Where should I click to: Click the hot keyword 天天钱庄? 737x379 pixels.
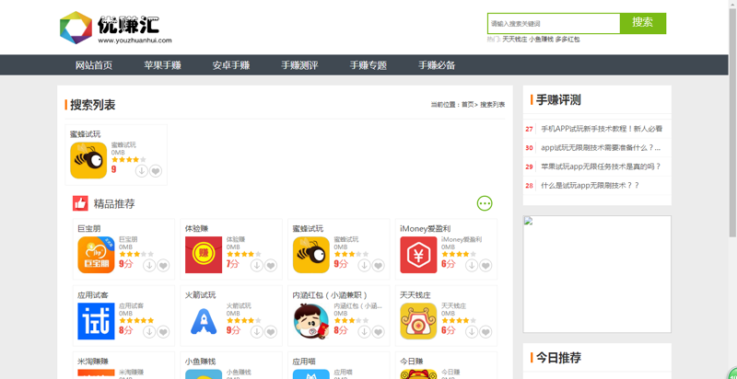coord(515,40)
